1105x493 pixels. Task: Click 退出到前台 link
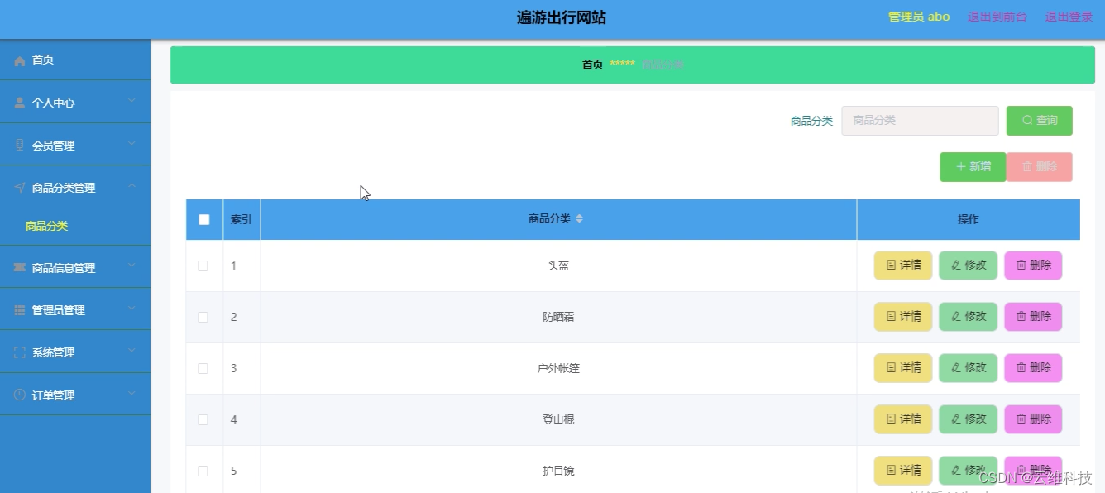click(x=997, y=17)
